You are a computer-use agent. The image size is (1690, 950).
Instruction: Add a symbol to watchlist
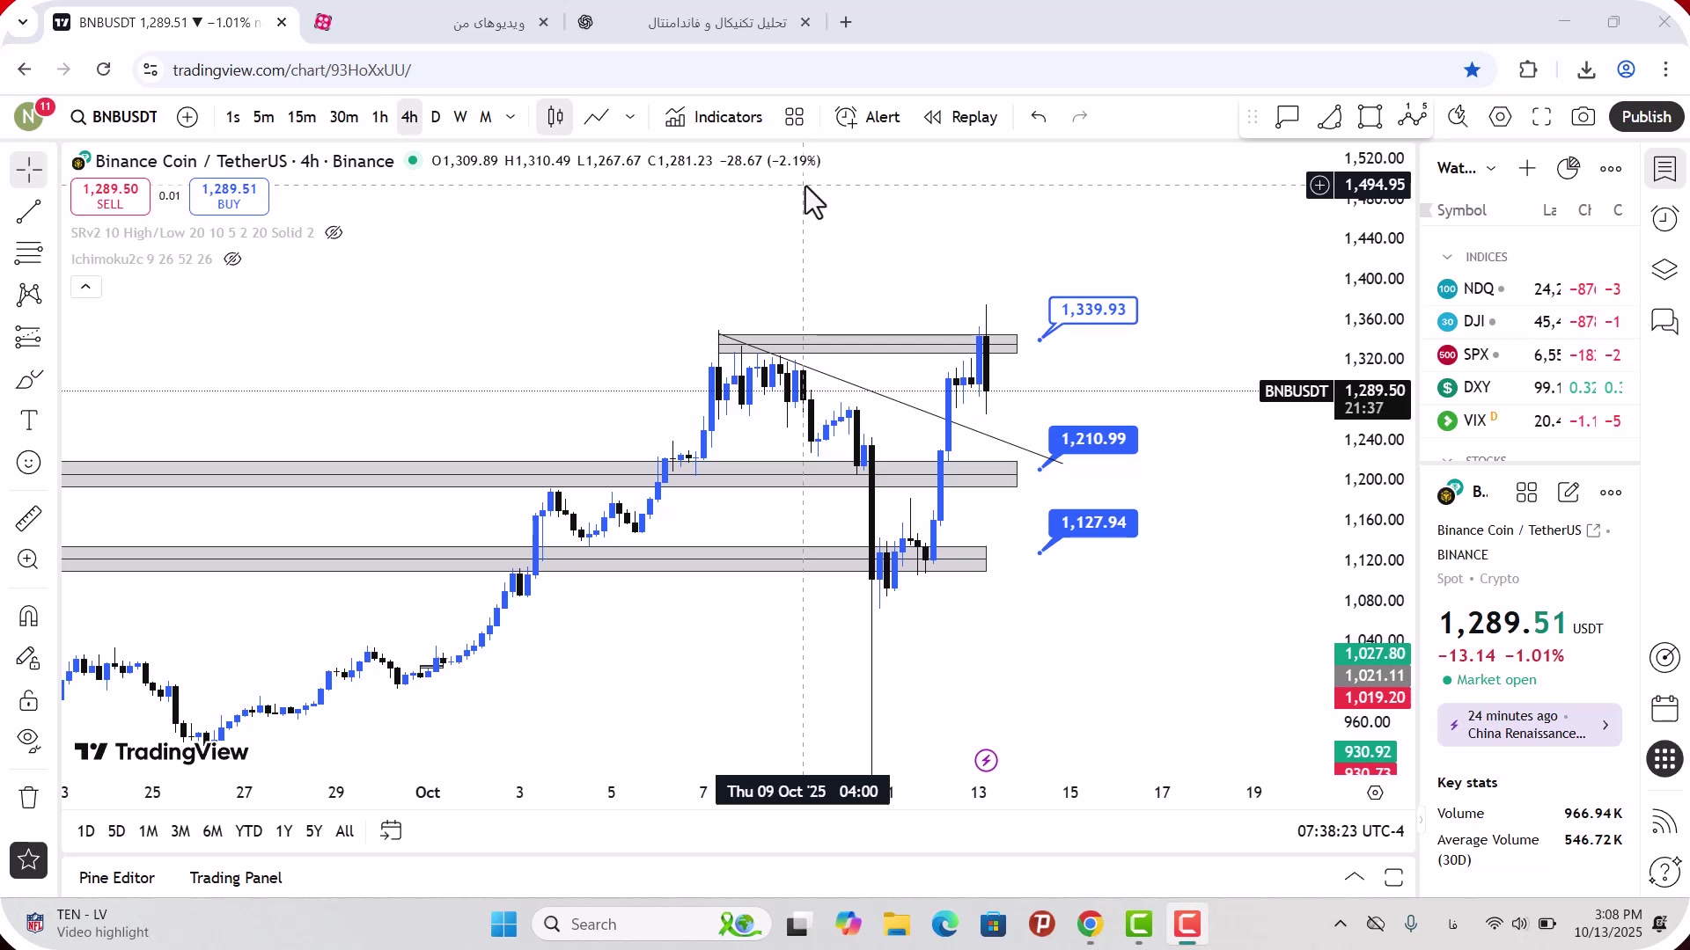[x=1527, y=168]
